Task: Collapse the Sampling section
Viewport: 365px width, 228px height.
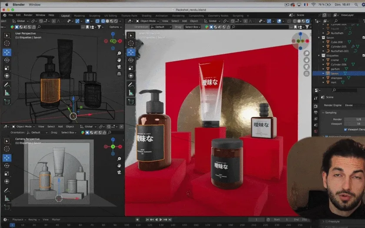Action: click(331, 113)
